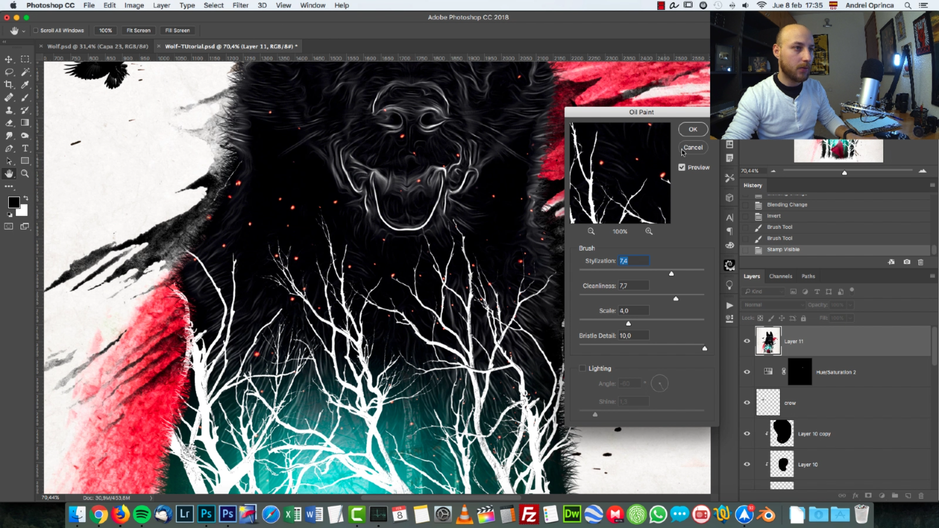Click the Scale value field
Viewport: 939px width, 528px height.
point(634,310)
